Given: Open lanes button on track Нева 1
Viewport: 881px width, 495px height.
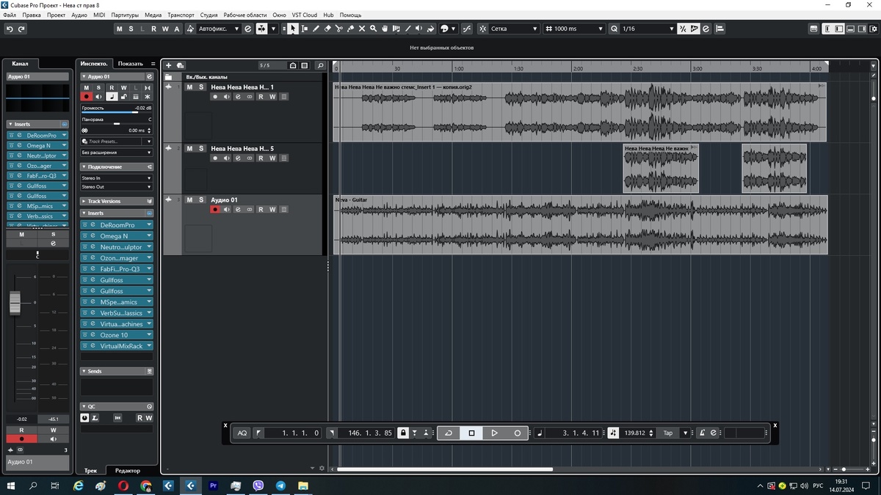Looking at the screenshot, I should pos(283,97).
